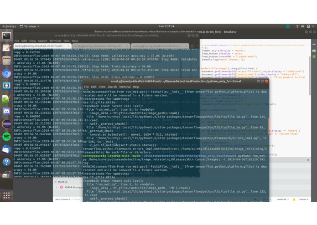Click Activities in the top bar
317x225 pixels.
pos(9,26)
